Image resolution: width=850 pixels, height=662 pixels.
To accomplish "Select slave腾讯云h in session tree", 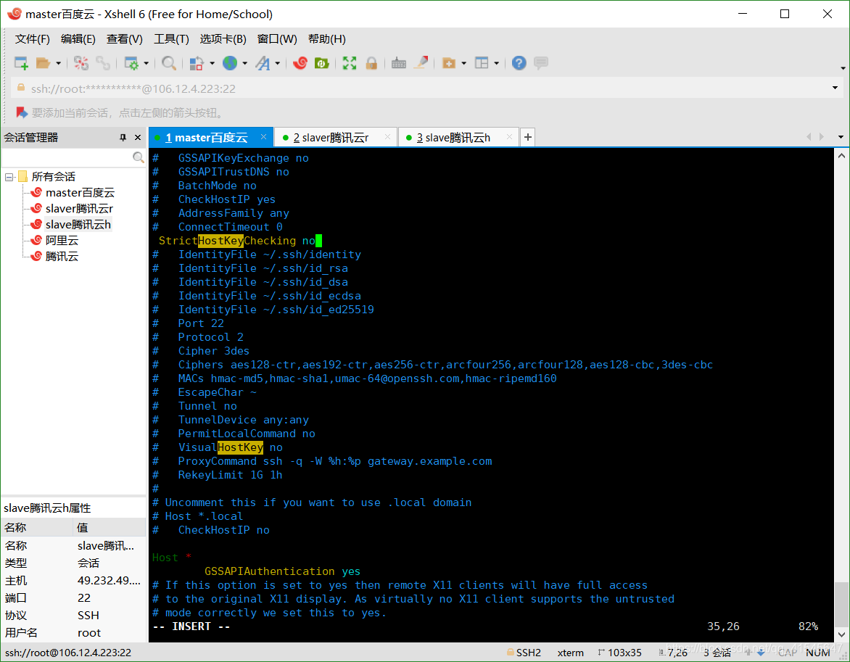I will point(78,225).
